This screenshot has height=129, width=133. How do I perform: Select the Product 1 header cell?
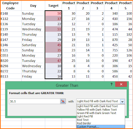click(69, 6)
